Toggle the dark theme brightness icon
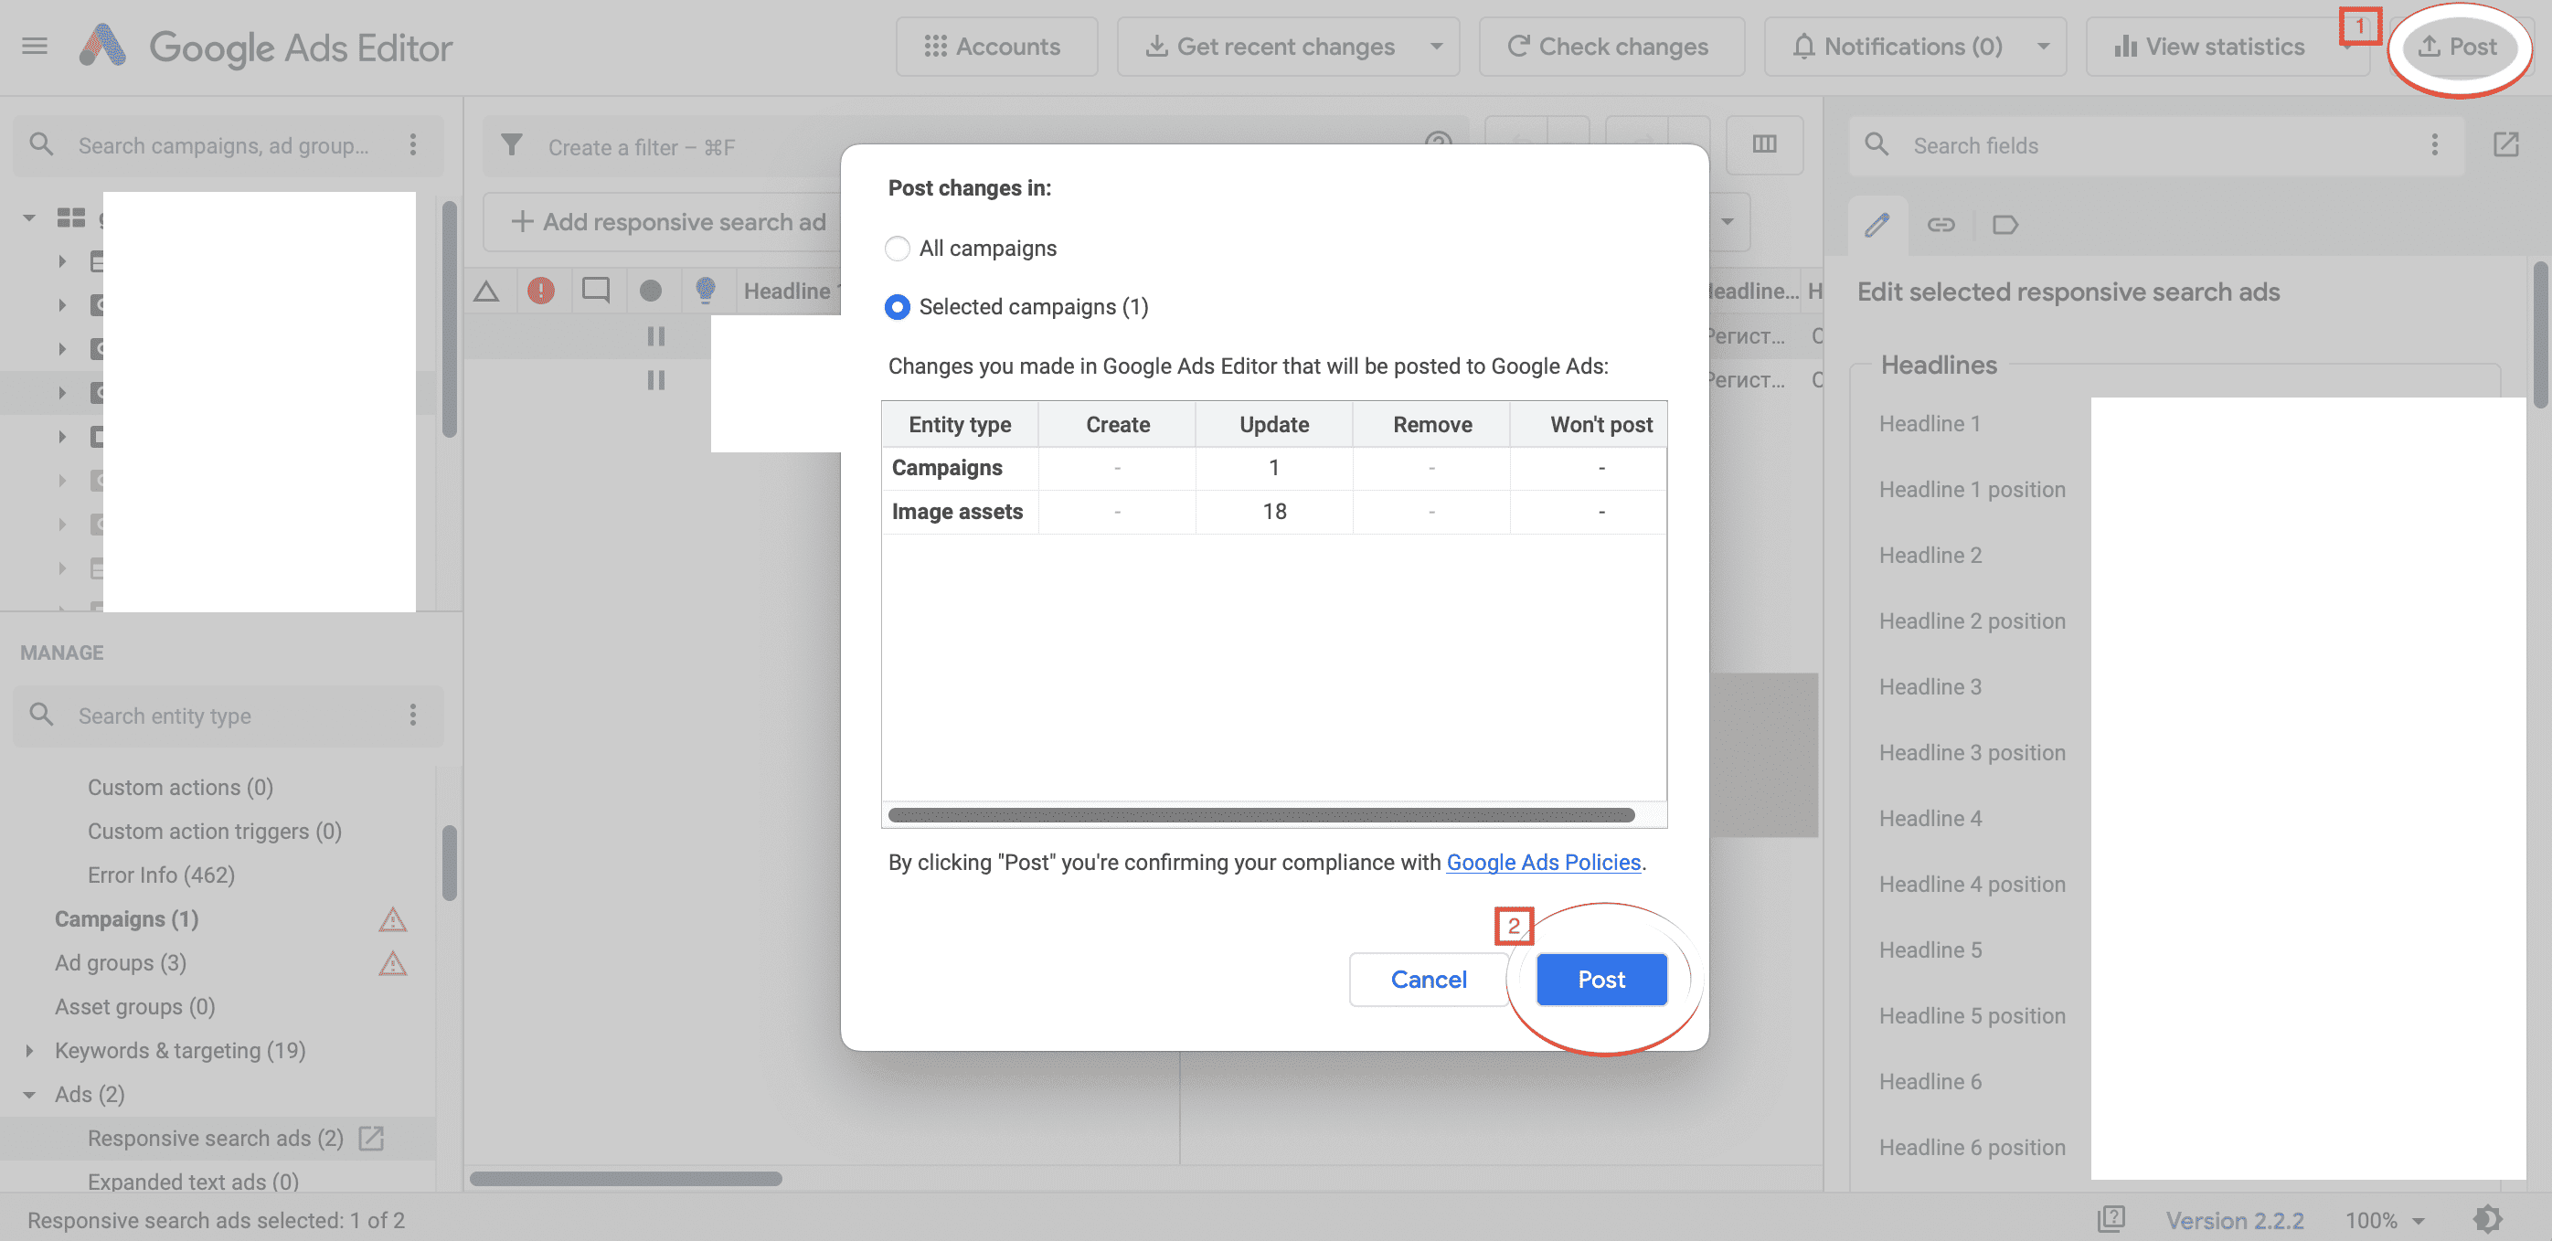Screen dimensions: 2552x1241 (x=2486, y=1219)
